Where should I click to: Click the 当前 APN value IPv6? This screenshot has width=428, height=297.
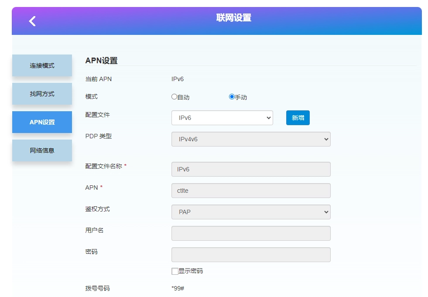coord(177,79)
